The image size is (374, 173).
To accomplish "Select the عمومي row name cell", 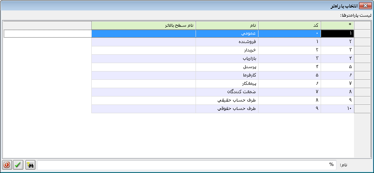I will tap(227, 33).
